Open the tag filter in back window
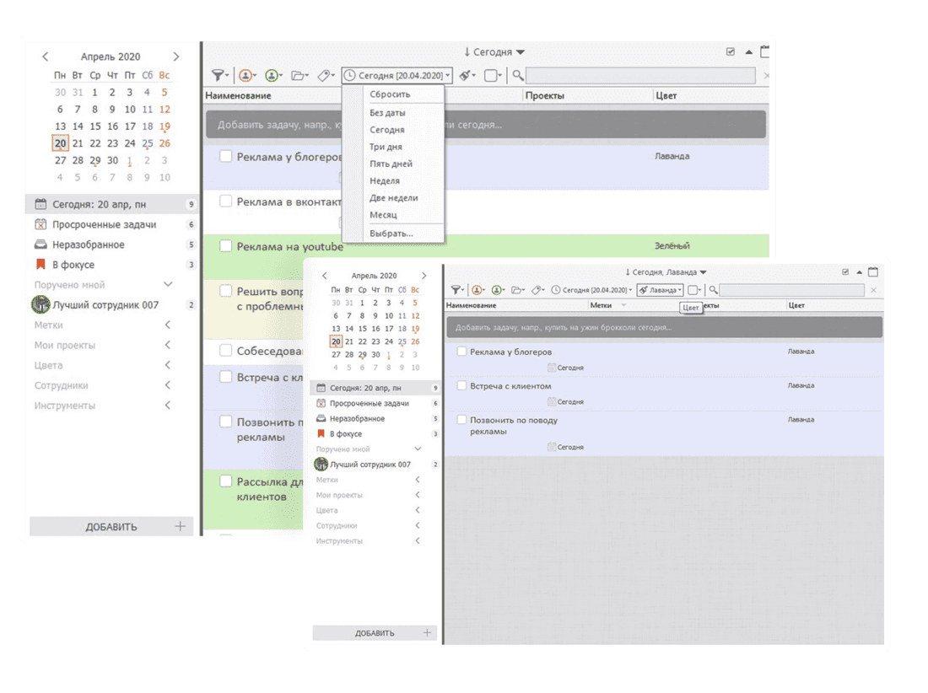The width and height of the screenshot is (928, 693). point(326,76)
